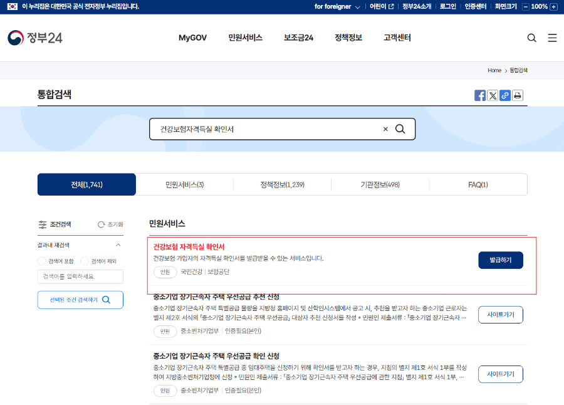Share the page via the X icon
The image size is (564, 405).
[493, 95]
